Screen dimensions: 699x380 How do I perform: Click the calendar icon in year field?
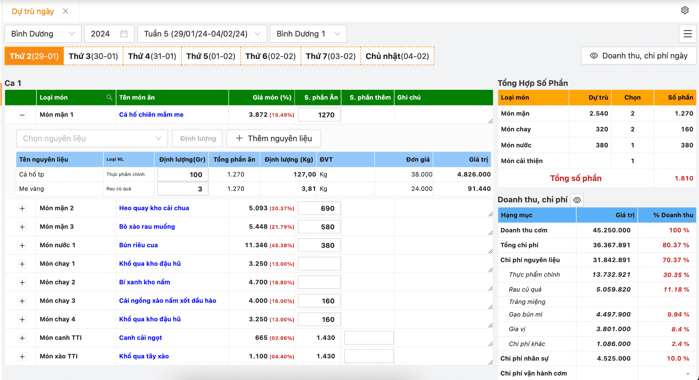click(124, 34)
